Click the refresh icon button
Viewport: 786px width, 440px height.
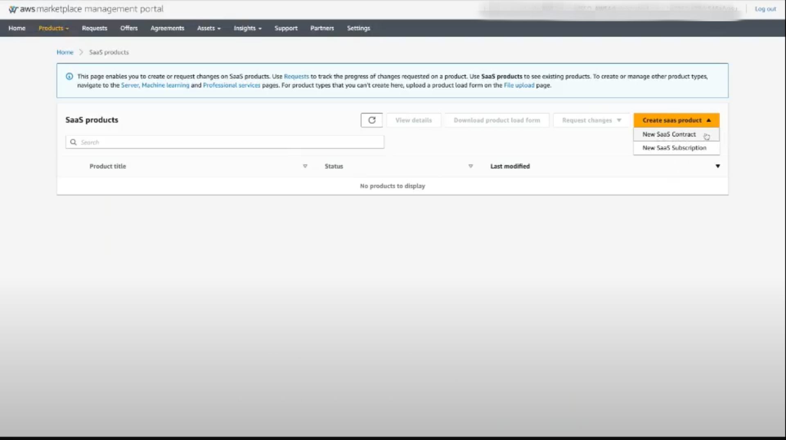tap(371, 120)
